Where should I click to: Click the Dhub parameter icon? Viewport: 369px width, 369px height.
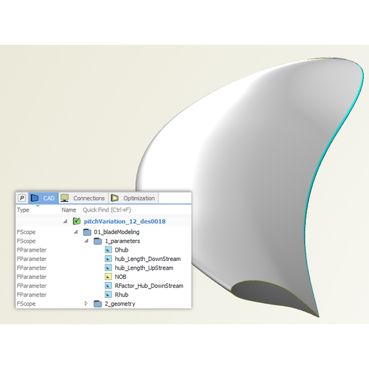point(108,250)
